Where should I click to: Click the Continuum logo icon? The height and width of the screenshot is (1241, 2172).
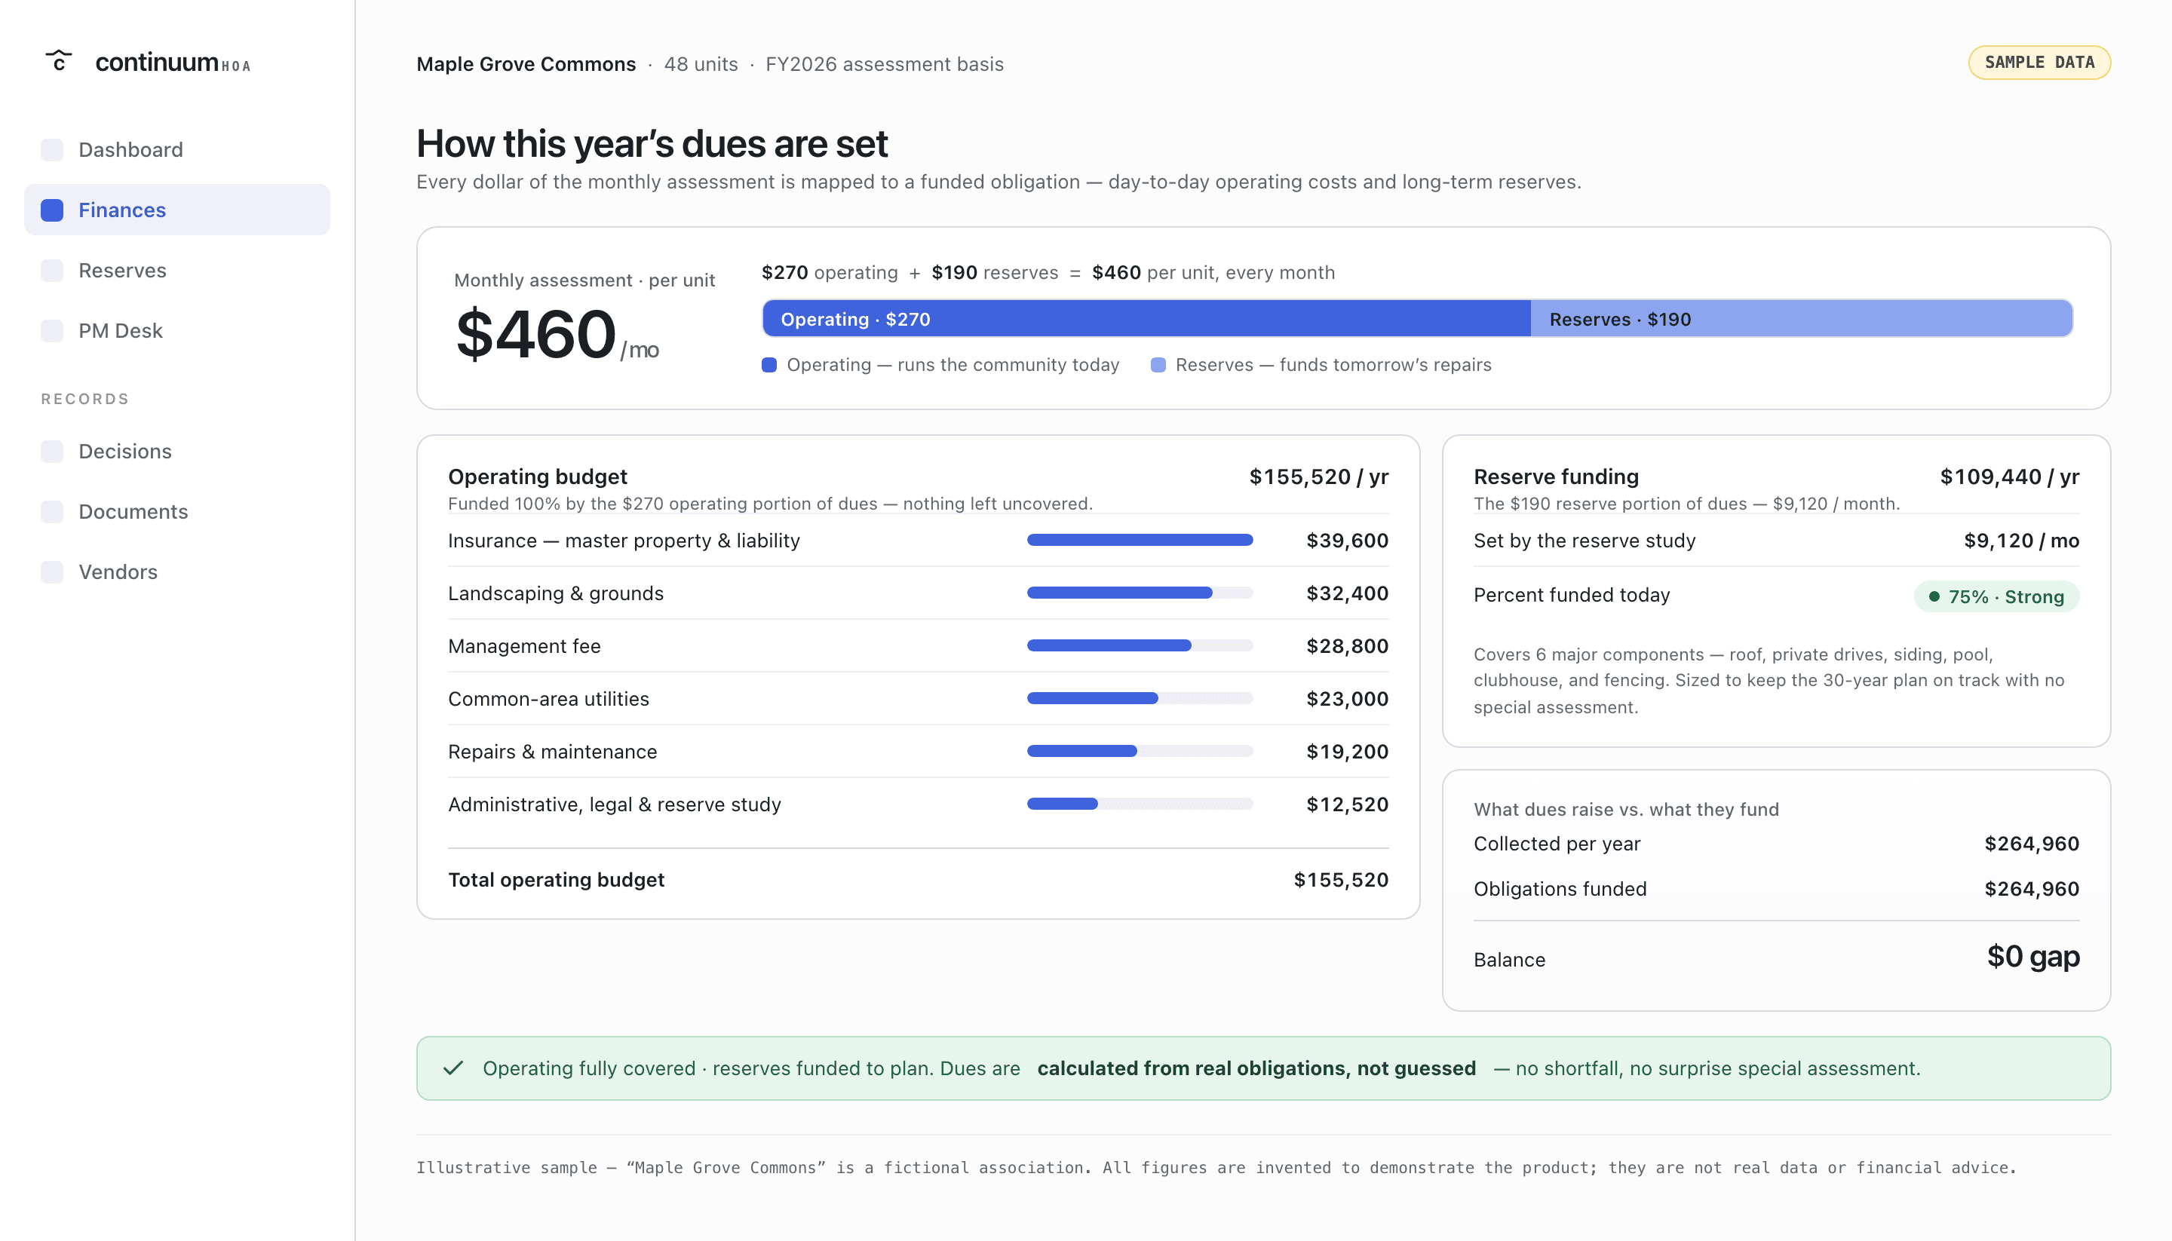coord(59,61)
